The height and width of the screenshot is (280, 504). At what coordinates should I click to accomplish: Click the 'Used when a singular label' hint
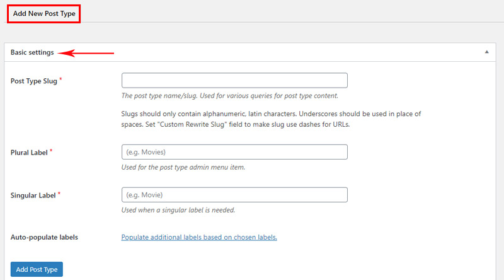coord(178,210)
